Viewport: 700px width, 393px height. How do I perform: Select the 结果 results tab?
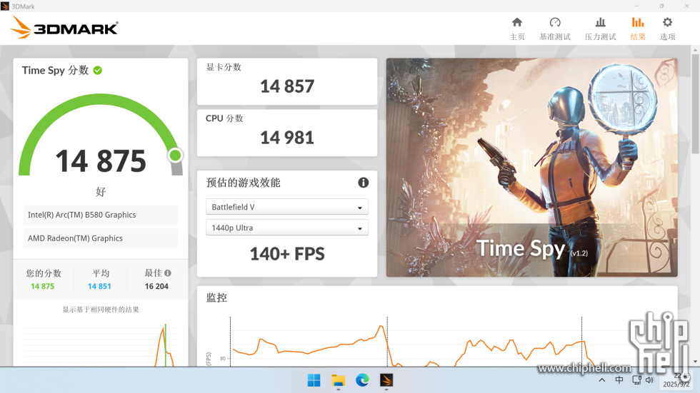tap(637, 29)
